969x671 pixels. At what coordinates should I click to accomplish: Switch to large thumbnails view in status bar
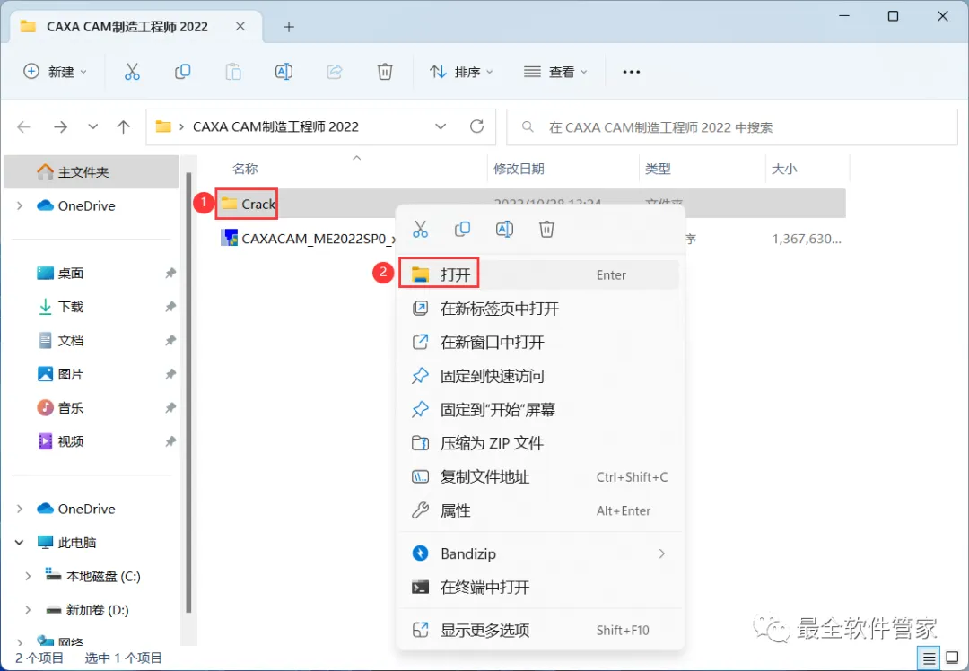click(952, 658)
